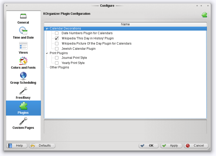The image size is (216, 156).
Task: Click the Apply button label
Action: pos(174,146)
